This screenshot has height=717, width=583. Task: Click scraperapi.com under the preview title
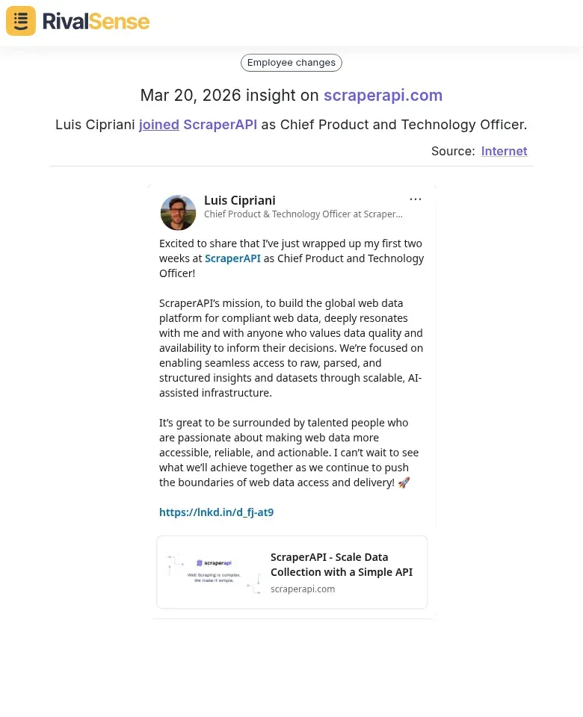pyautogui.click(x=303, y=589)
